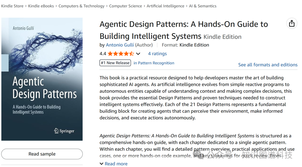
Task: Open the 4 ratings link
Action: (x=157, y=54)
